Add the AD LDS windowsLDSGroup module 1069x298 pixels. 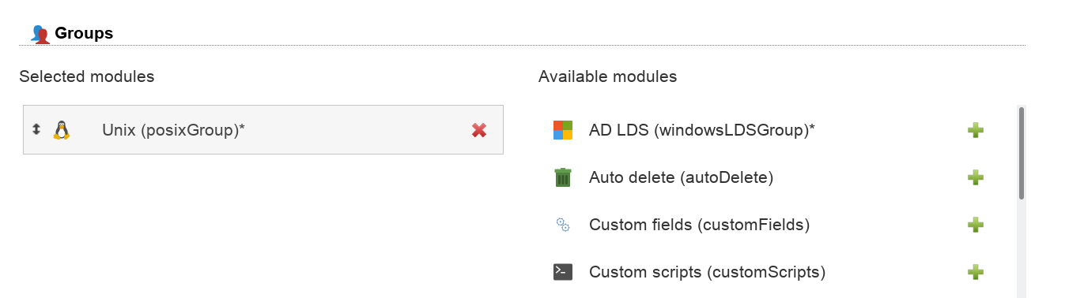975,130
